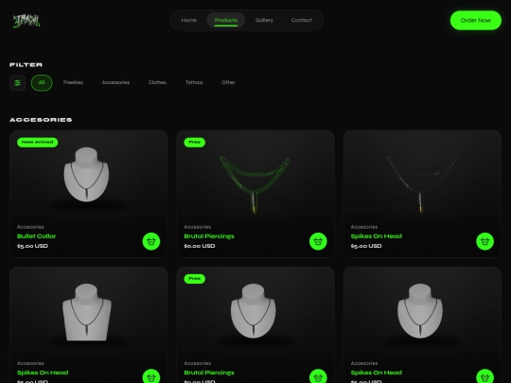
Task: Add second-row Brutal Piercings to cart
Action: pos(318,376)
